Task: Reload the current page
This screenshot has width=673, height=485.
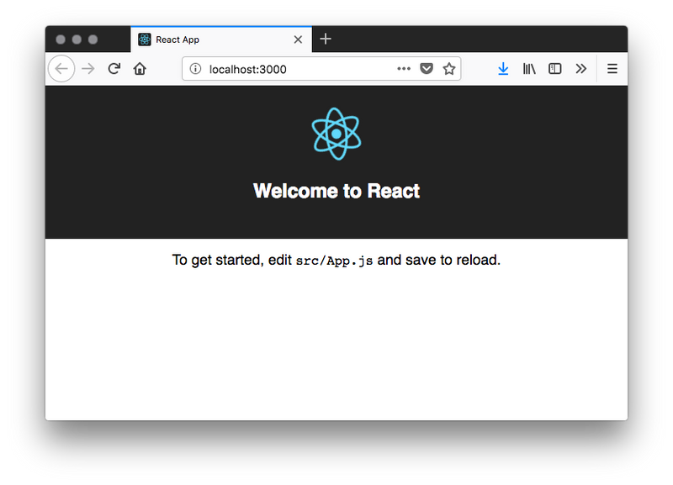Action: coord(114,68)
